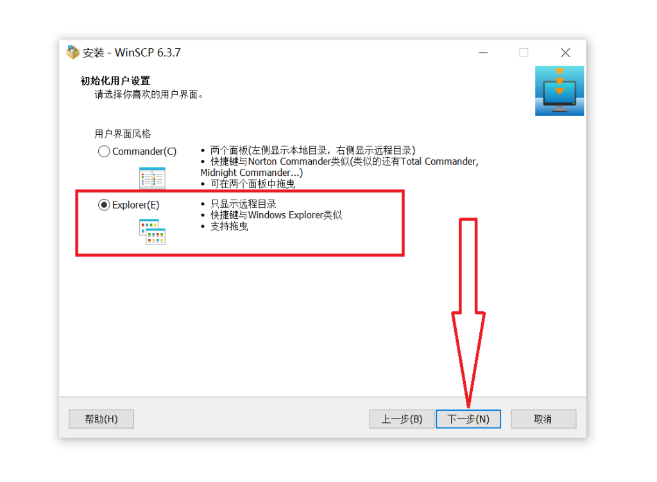This screenshot has height=482, width=657.
Task: Close the WinSCP installer window
Action: [x=565, y=53]
